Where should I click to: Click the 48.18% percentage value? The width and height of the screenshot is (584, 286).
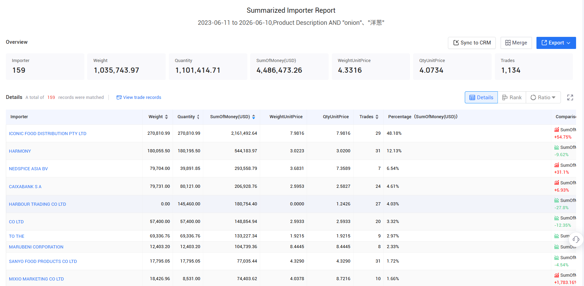394,133
